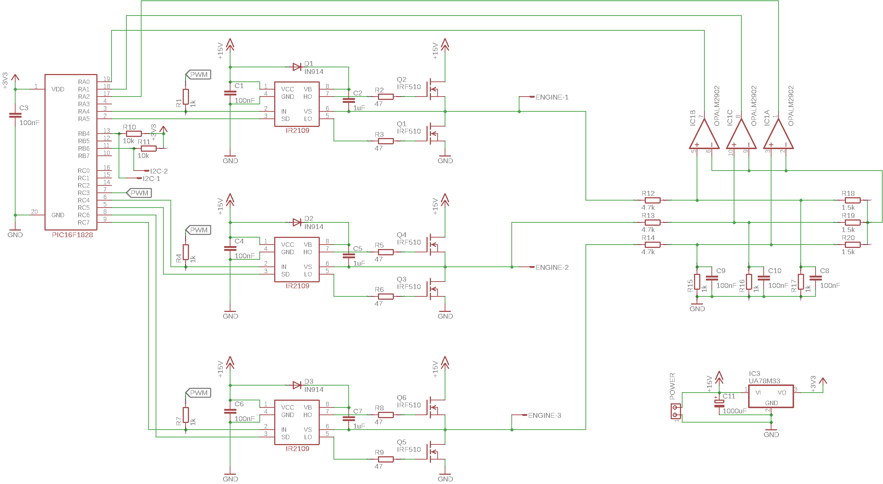Select resistor R10 10k symbol
The height and width of the screenshot is (484, 883).
[x=134, y=134]
